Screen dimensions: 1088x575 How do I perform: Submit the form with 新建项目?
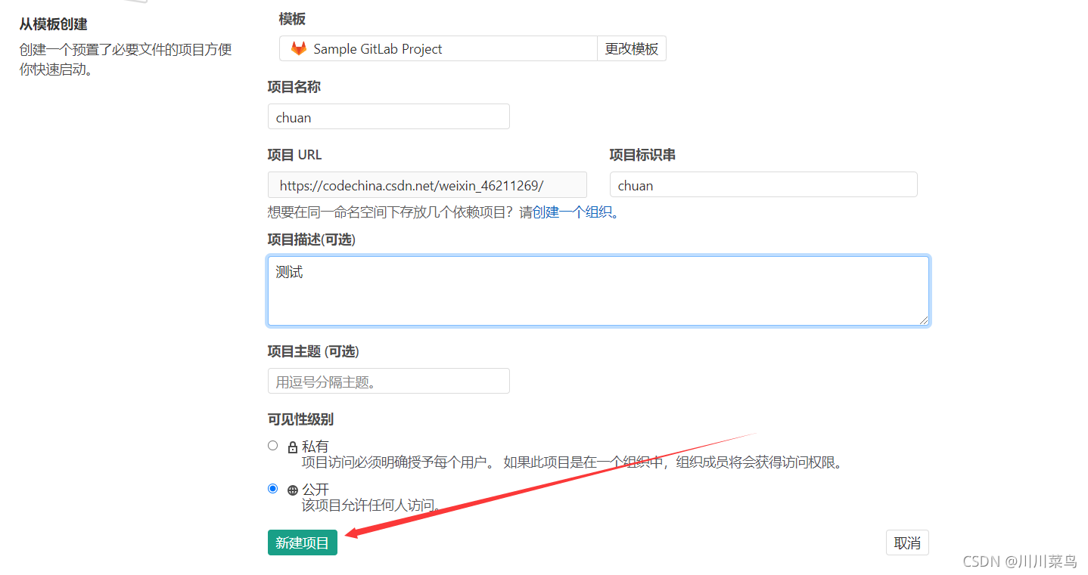(302, 543)
